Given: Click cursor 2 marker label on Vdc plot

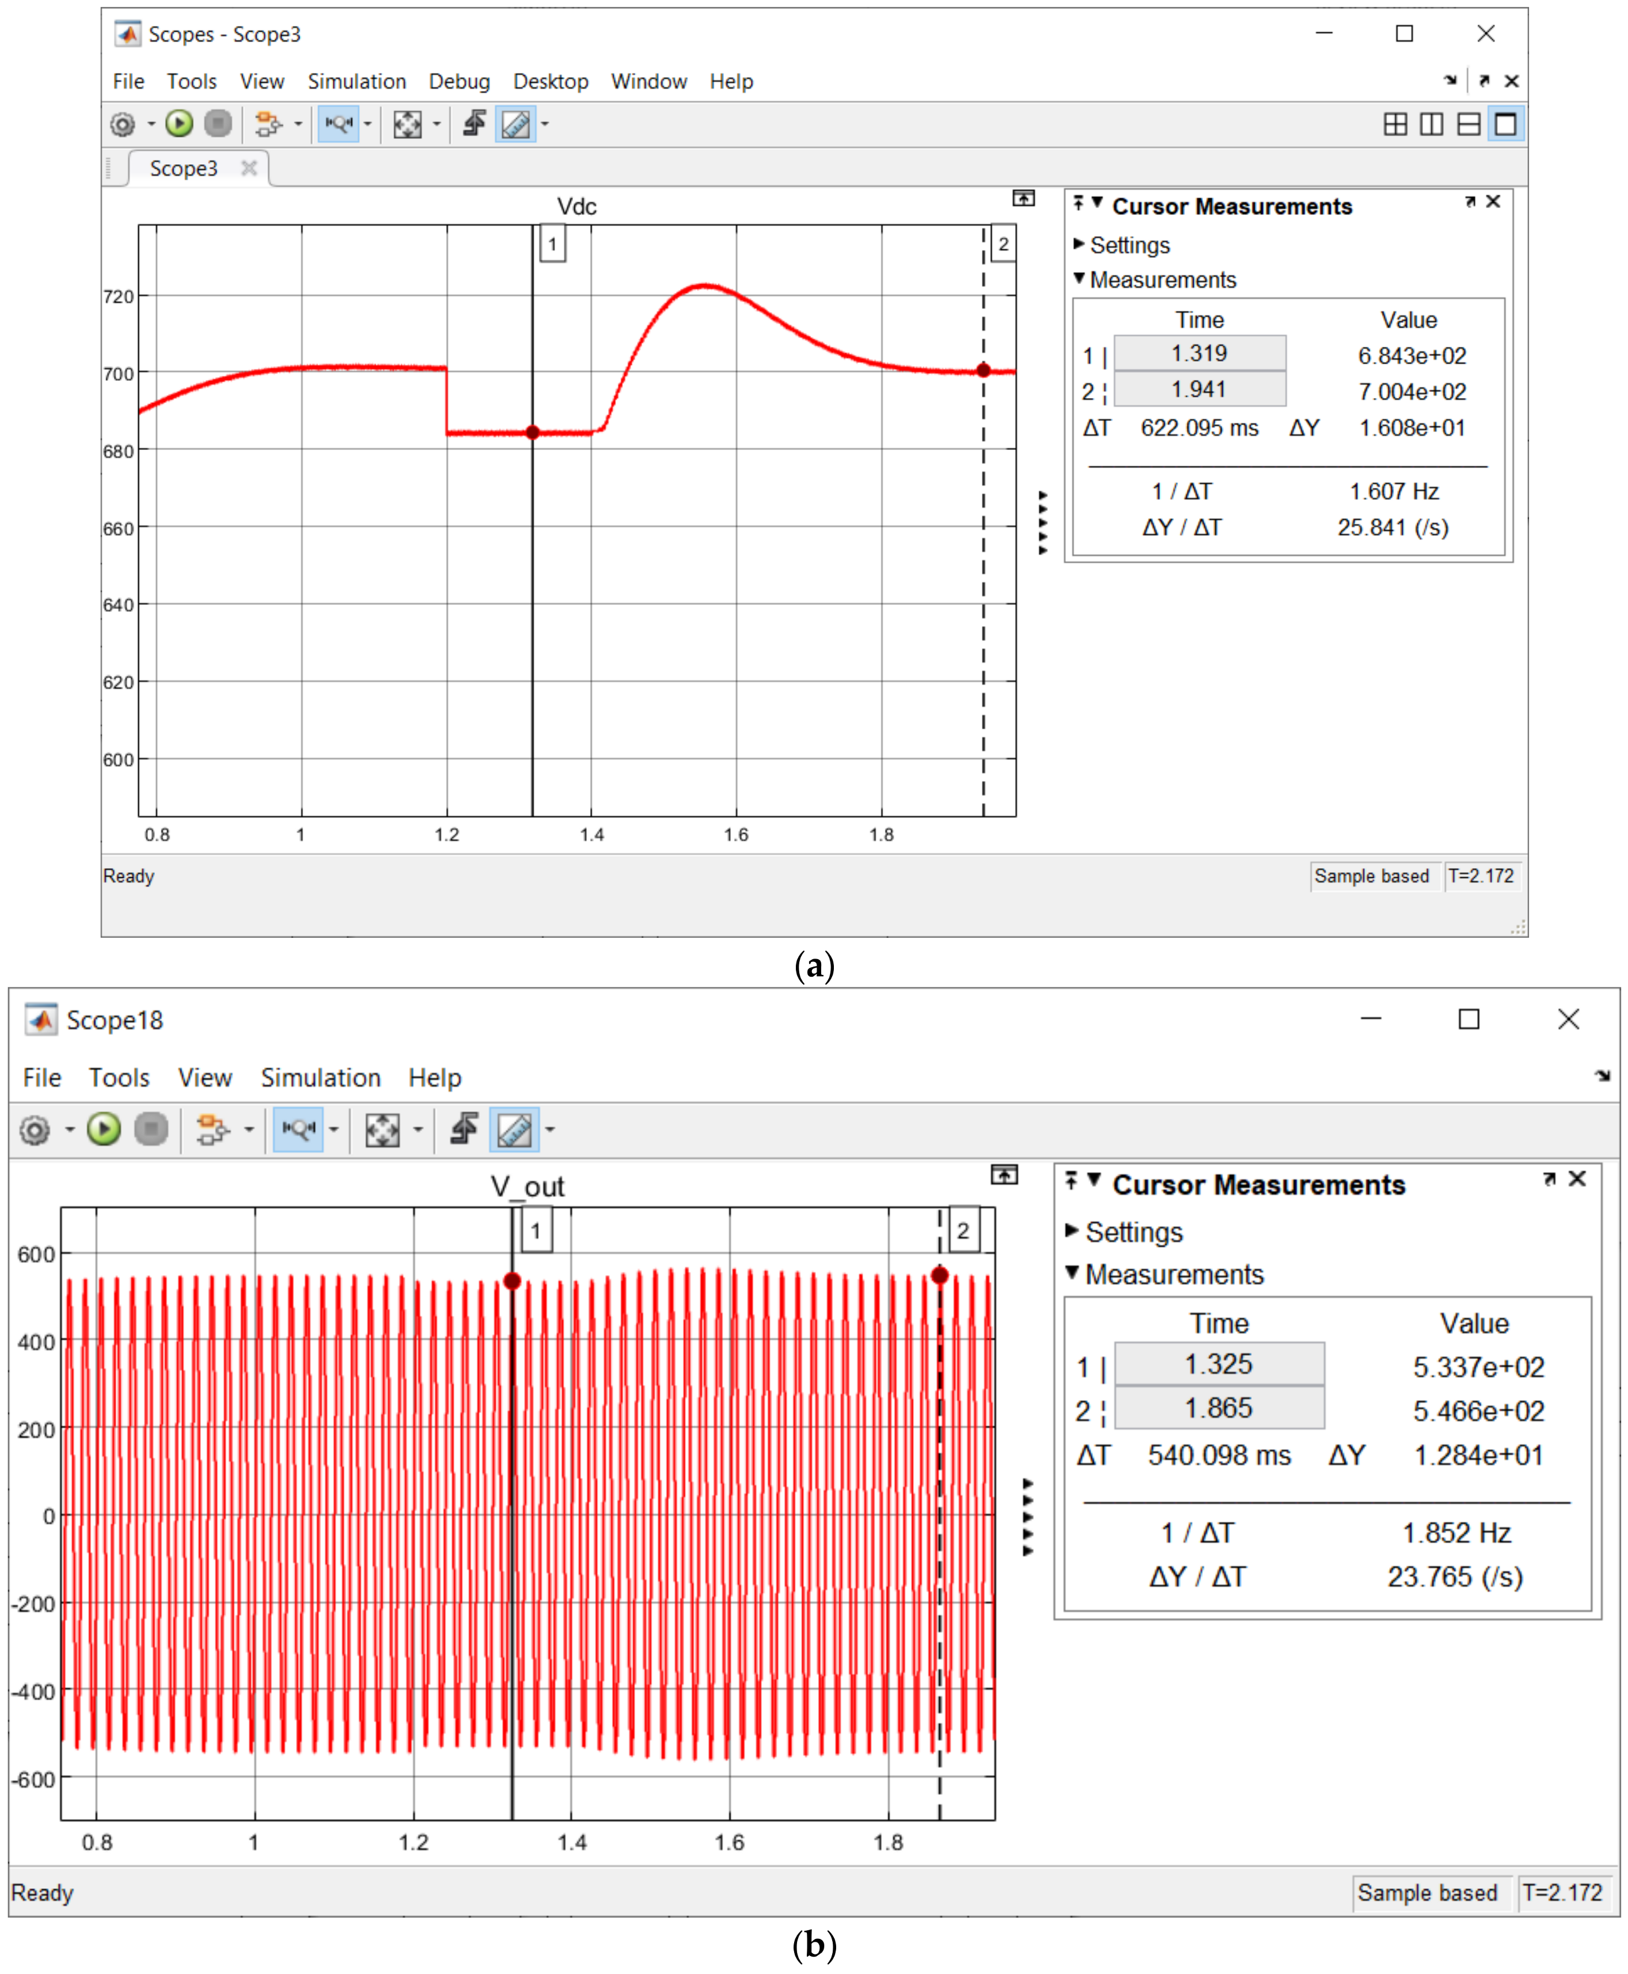Looking at the screenshot, I should (1003, 244).
